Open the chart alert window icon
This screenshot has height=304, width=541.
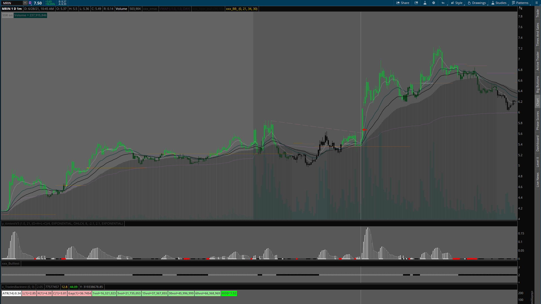416,3
